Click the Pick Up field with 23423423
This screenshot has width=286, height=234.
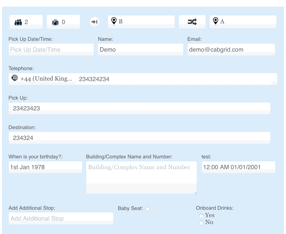(x=139, y=108)
